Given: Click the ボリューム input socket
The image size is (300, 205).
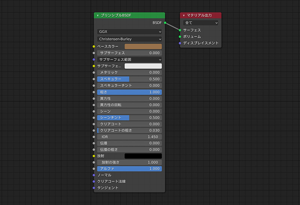Looking at the screenshot, I should 180,37.
